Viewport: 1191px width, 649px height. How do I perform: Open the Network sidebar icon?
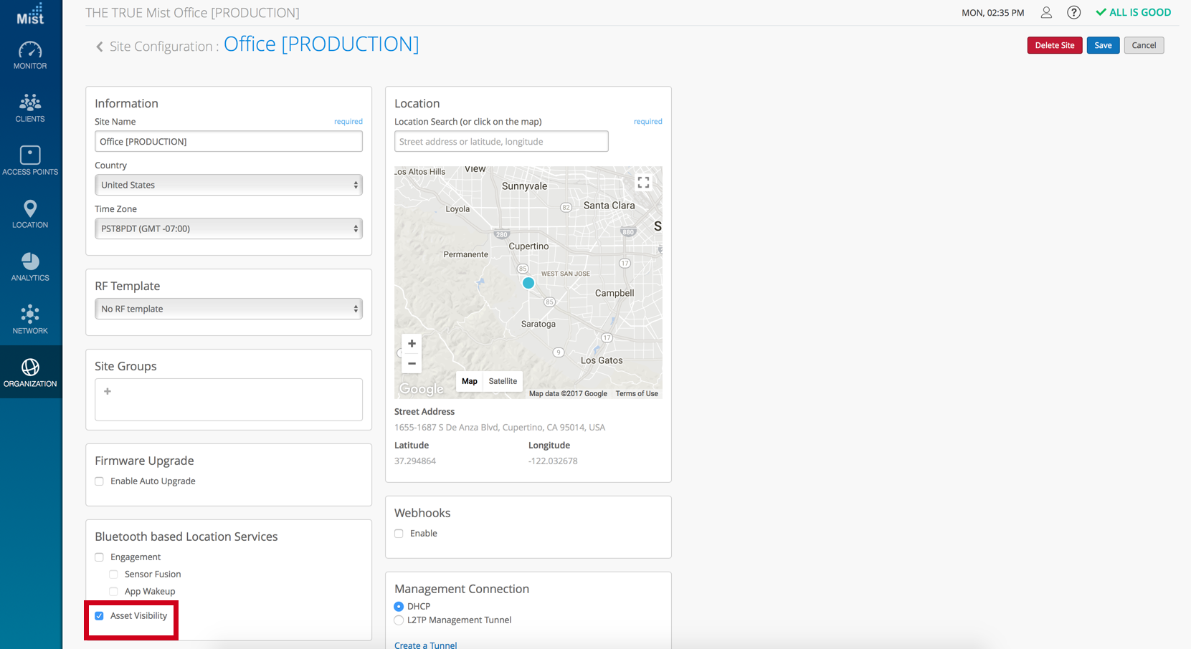click(30, 319)
